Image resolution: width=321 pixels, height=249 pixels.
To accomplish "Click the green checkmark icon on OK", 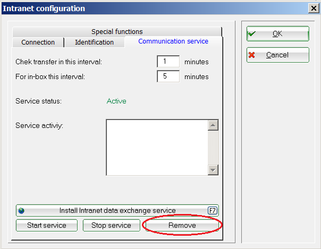I will click(251, 33).
